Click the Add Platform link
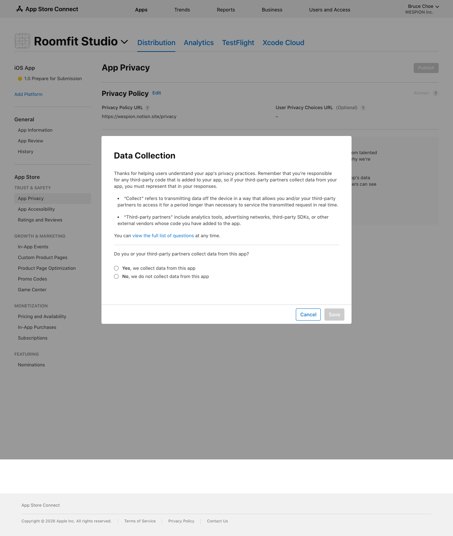The image size is (453, 536). click(x=28, y=94)
